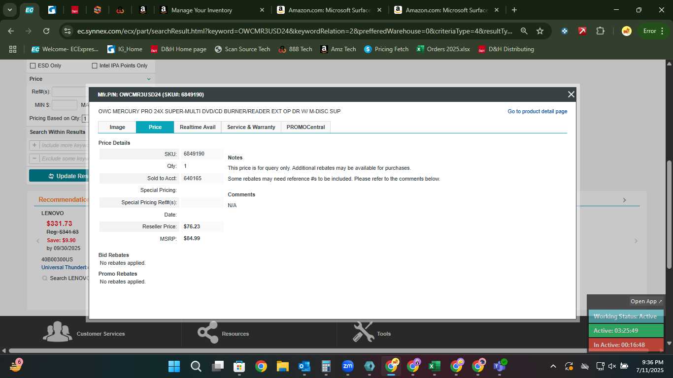The height and width of the screenshot is (378, 673).
Task: Click the blue extension icon beside the bookmark star
Action: click(x=565, y=31)
